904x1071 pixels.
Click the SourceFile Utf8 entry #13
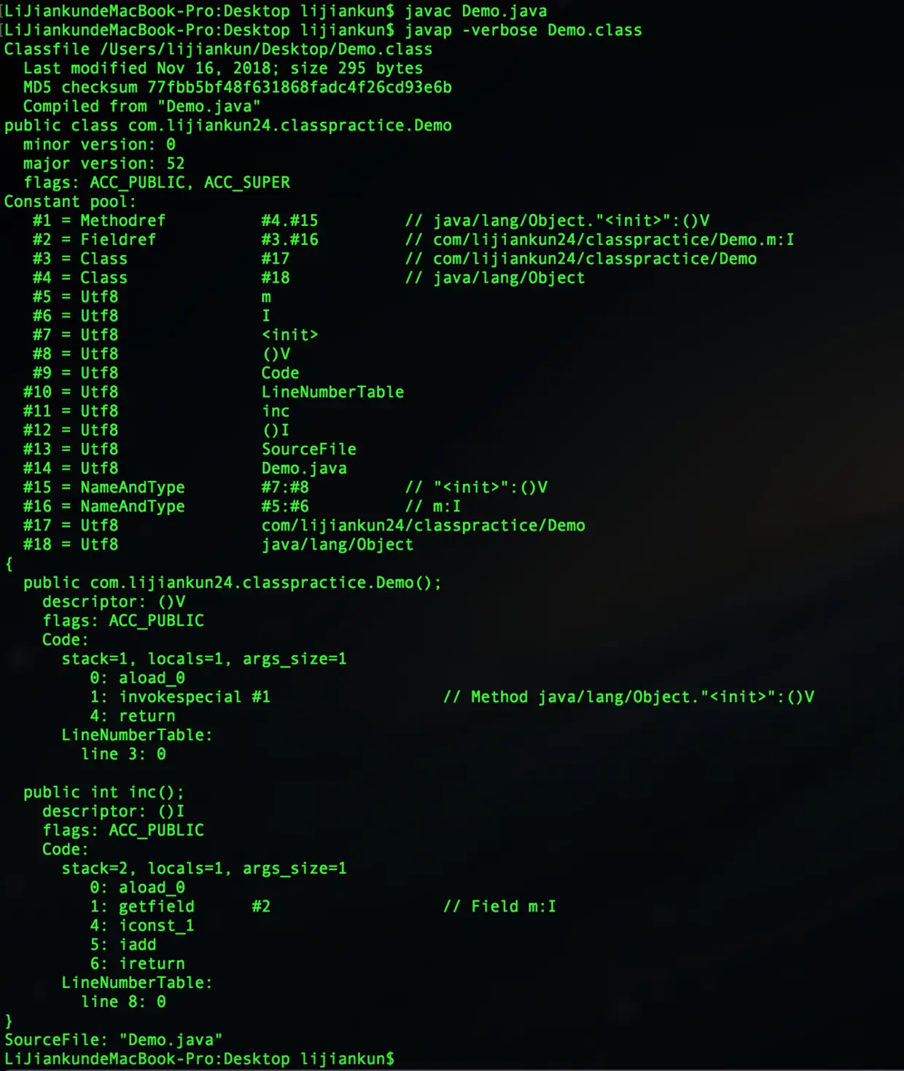tap(190, 450)
